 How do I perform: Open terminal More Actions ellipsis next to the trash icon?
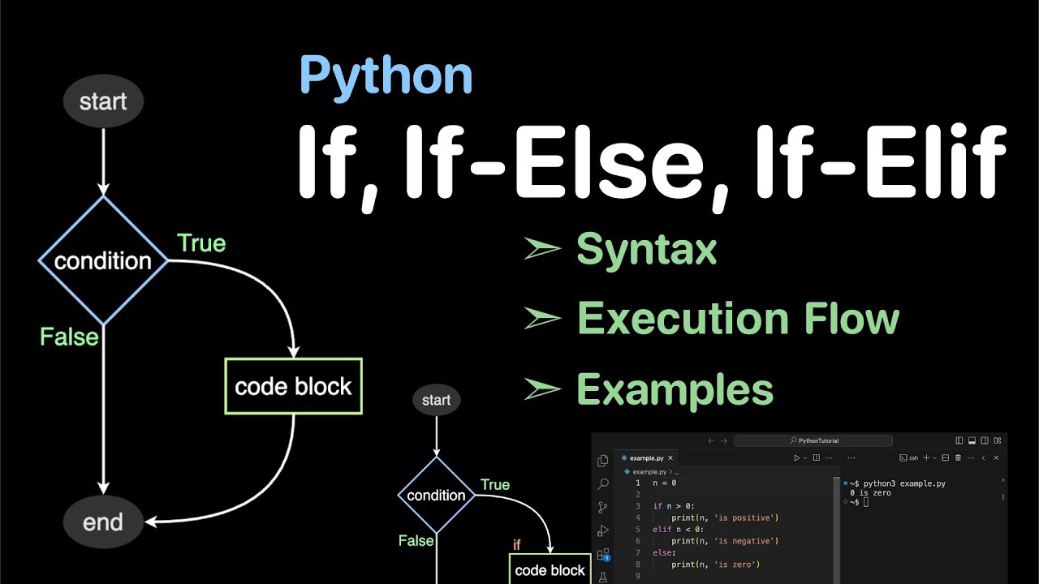point(971,458)
